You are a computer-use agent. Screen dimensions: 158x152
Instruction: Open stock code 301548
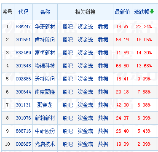(x=23, y=66)
